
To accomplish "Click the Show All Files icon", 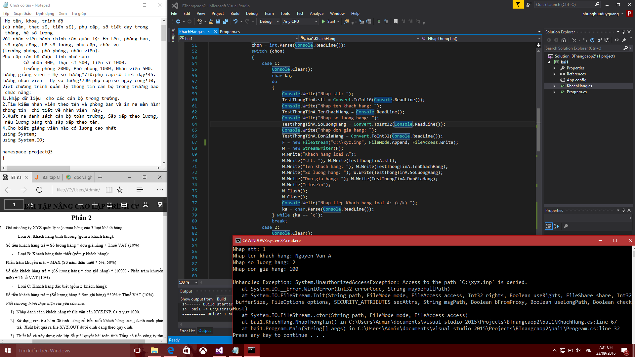I will pos(607,40).
